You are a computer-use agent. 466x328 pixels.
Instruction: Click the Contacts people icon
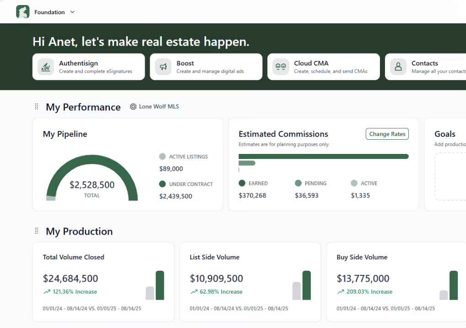click(398, 66)
